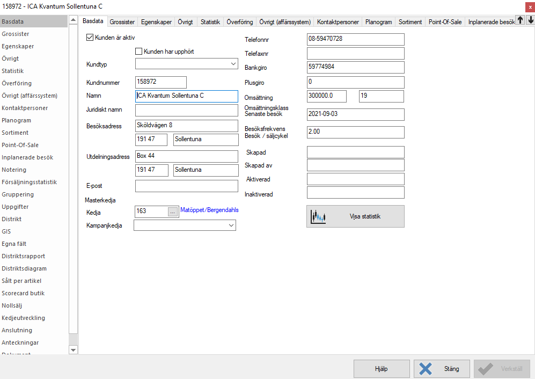The image size is (535, 379).
Task: Focus the empty Telefaxnr field
Action: coord(356,53)
